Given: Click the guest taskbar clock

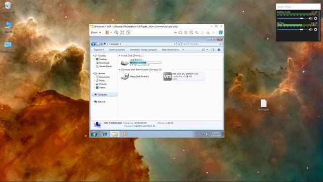Looking at the screenshot, I should [x=216, y=134].
